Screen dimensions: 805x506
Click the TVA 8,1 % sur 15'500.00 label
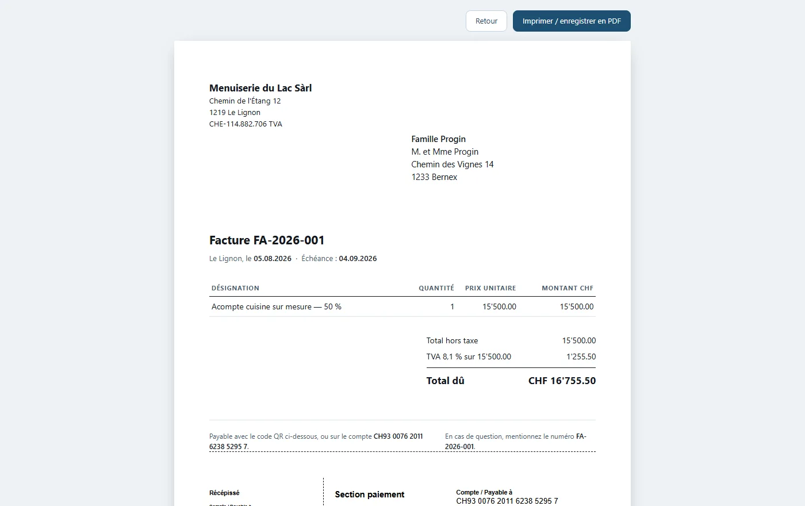(x=469, y=356)
